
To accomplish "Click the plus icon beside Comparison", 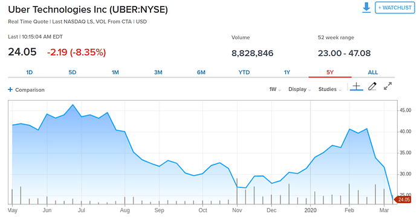I will tap(10, 90).
